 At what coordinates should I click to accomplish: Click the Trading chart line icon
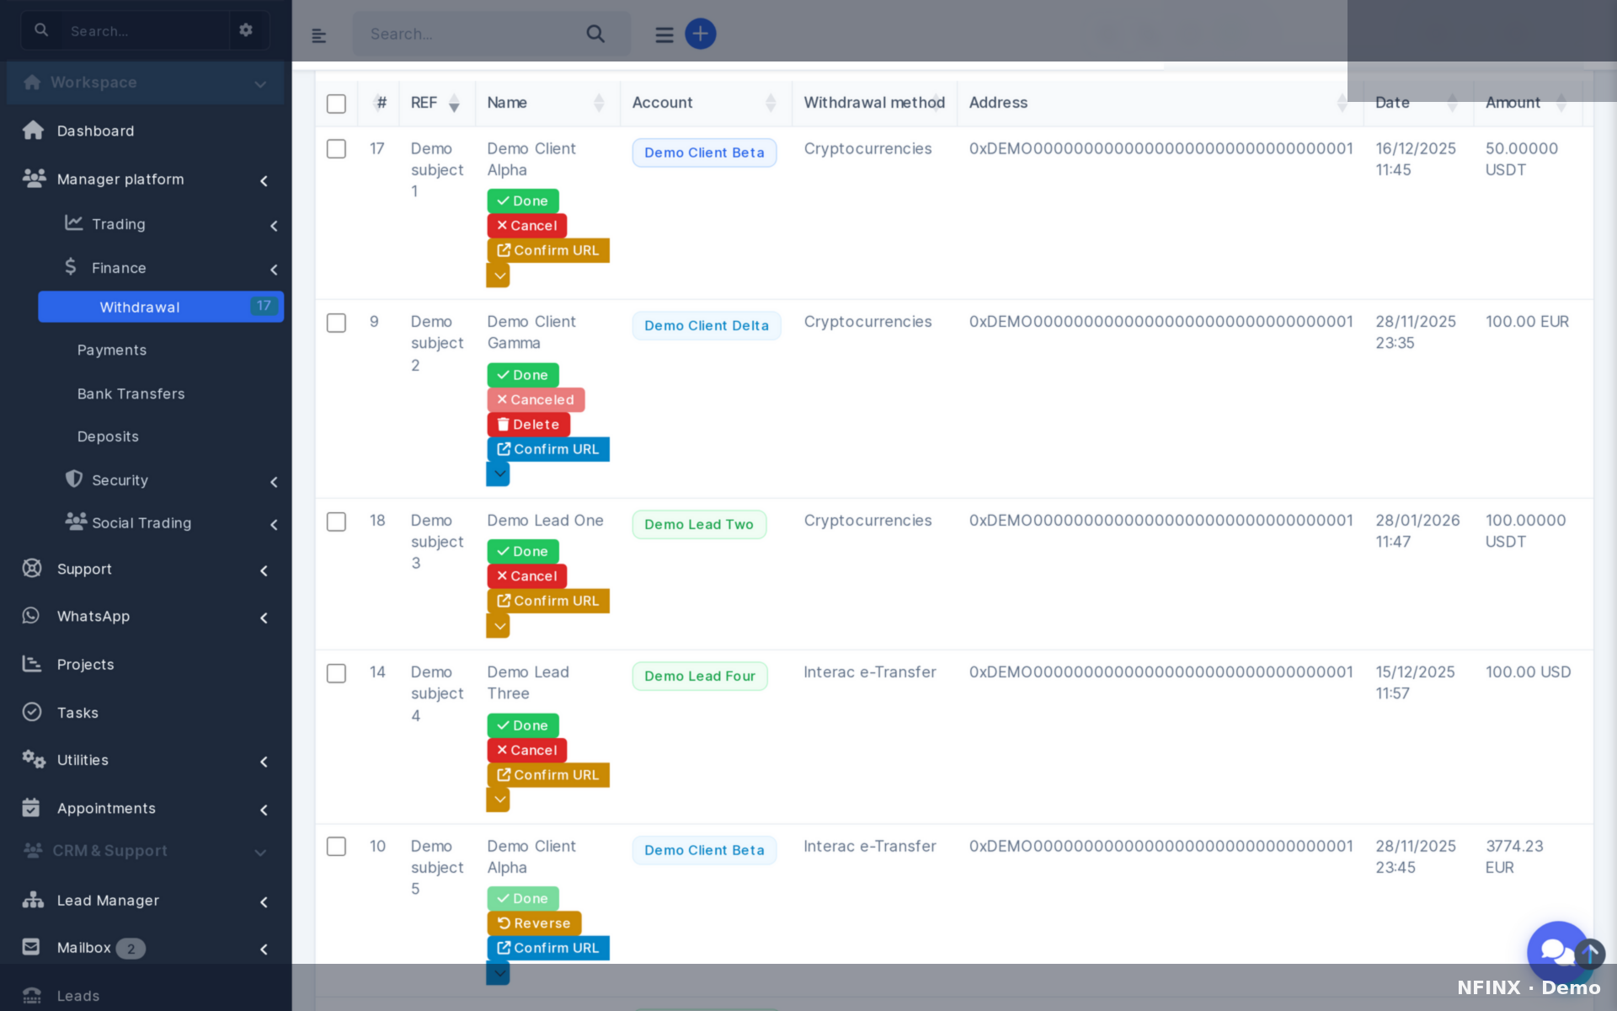tap(74, 222)
